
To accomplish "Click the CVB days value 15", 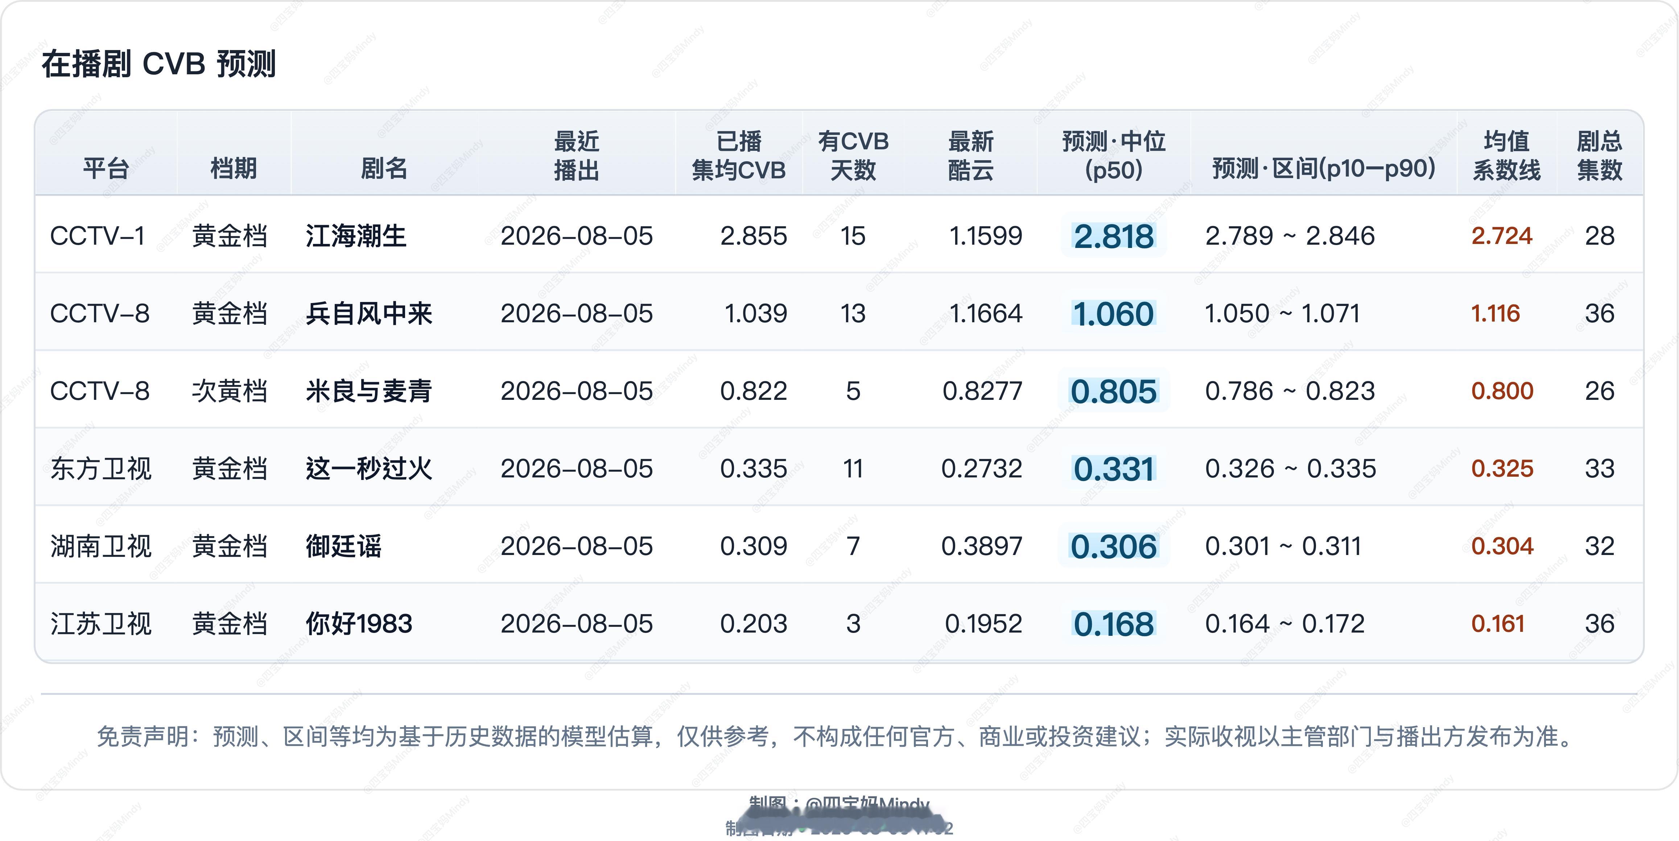I will pyautogui.click(x=853, y=236).
